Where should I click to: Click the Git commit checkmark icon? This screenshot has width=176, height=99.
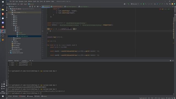coord(160,4)
